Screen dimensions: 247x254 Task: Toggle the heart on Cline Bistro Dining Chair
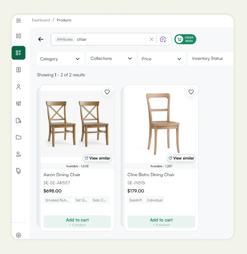(191, 92)
